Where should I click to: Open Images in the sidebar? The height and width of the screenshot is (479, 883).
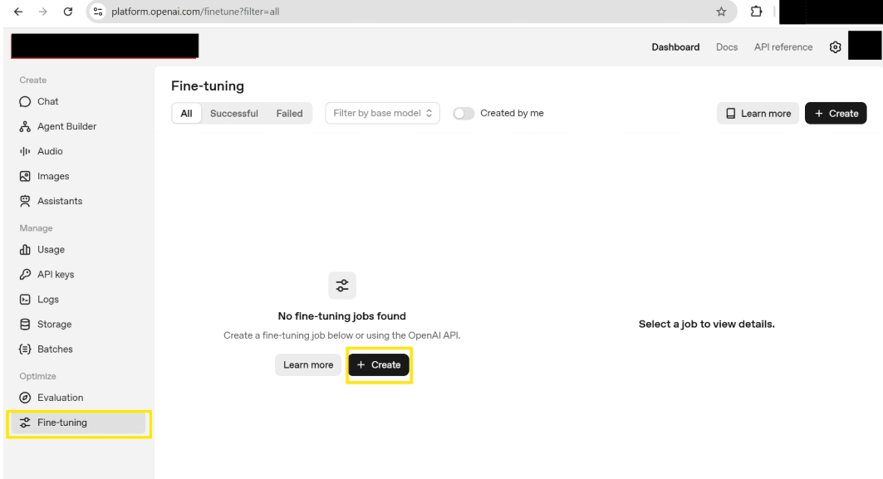(x=52, y=176)
